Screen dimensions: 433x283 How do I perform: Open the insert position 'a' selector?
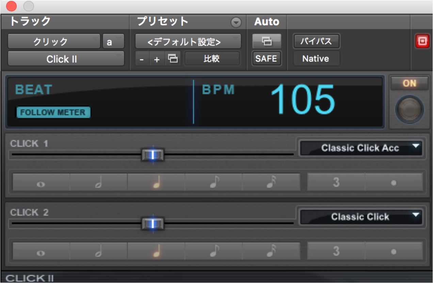[113, 41]
